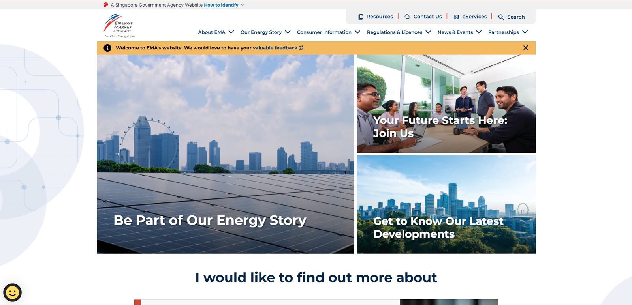Open the Regulations & Licences menu

395,32
